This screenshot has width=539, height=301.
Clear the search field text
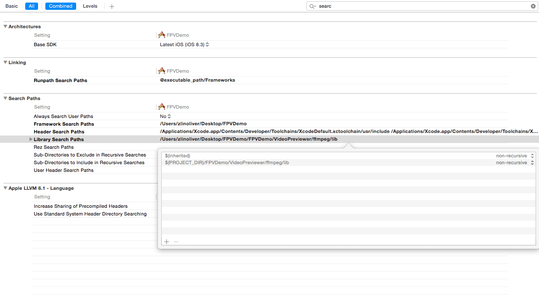[533, 6]
